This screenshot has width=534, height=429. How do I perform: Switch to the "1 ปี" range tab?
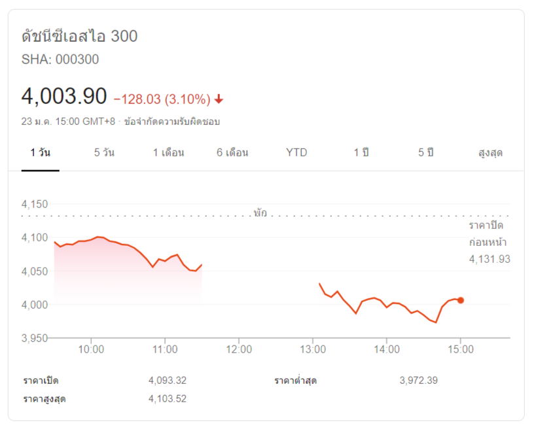(x=361, y=153)
